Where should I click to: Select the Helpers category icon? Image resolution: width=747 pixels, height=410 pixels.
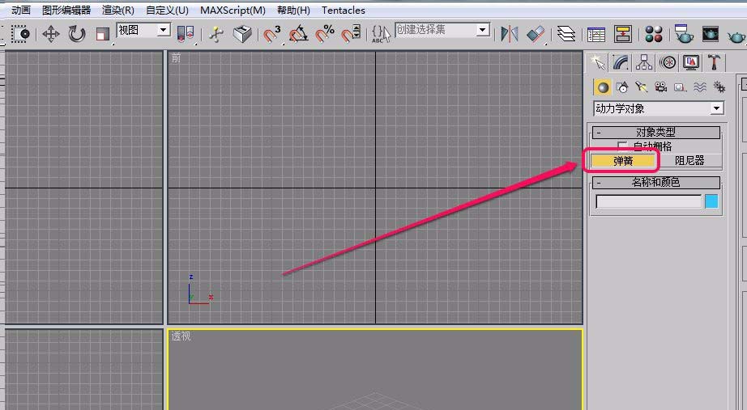(x=680, y=87)
